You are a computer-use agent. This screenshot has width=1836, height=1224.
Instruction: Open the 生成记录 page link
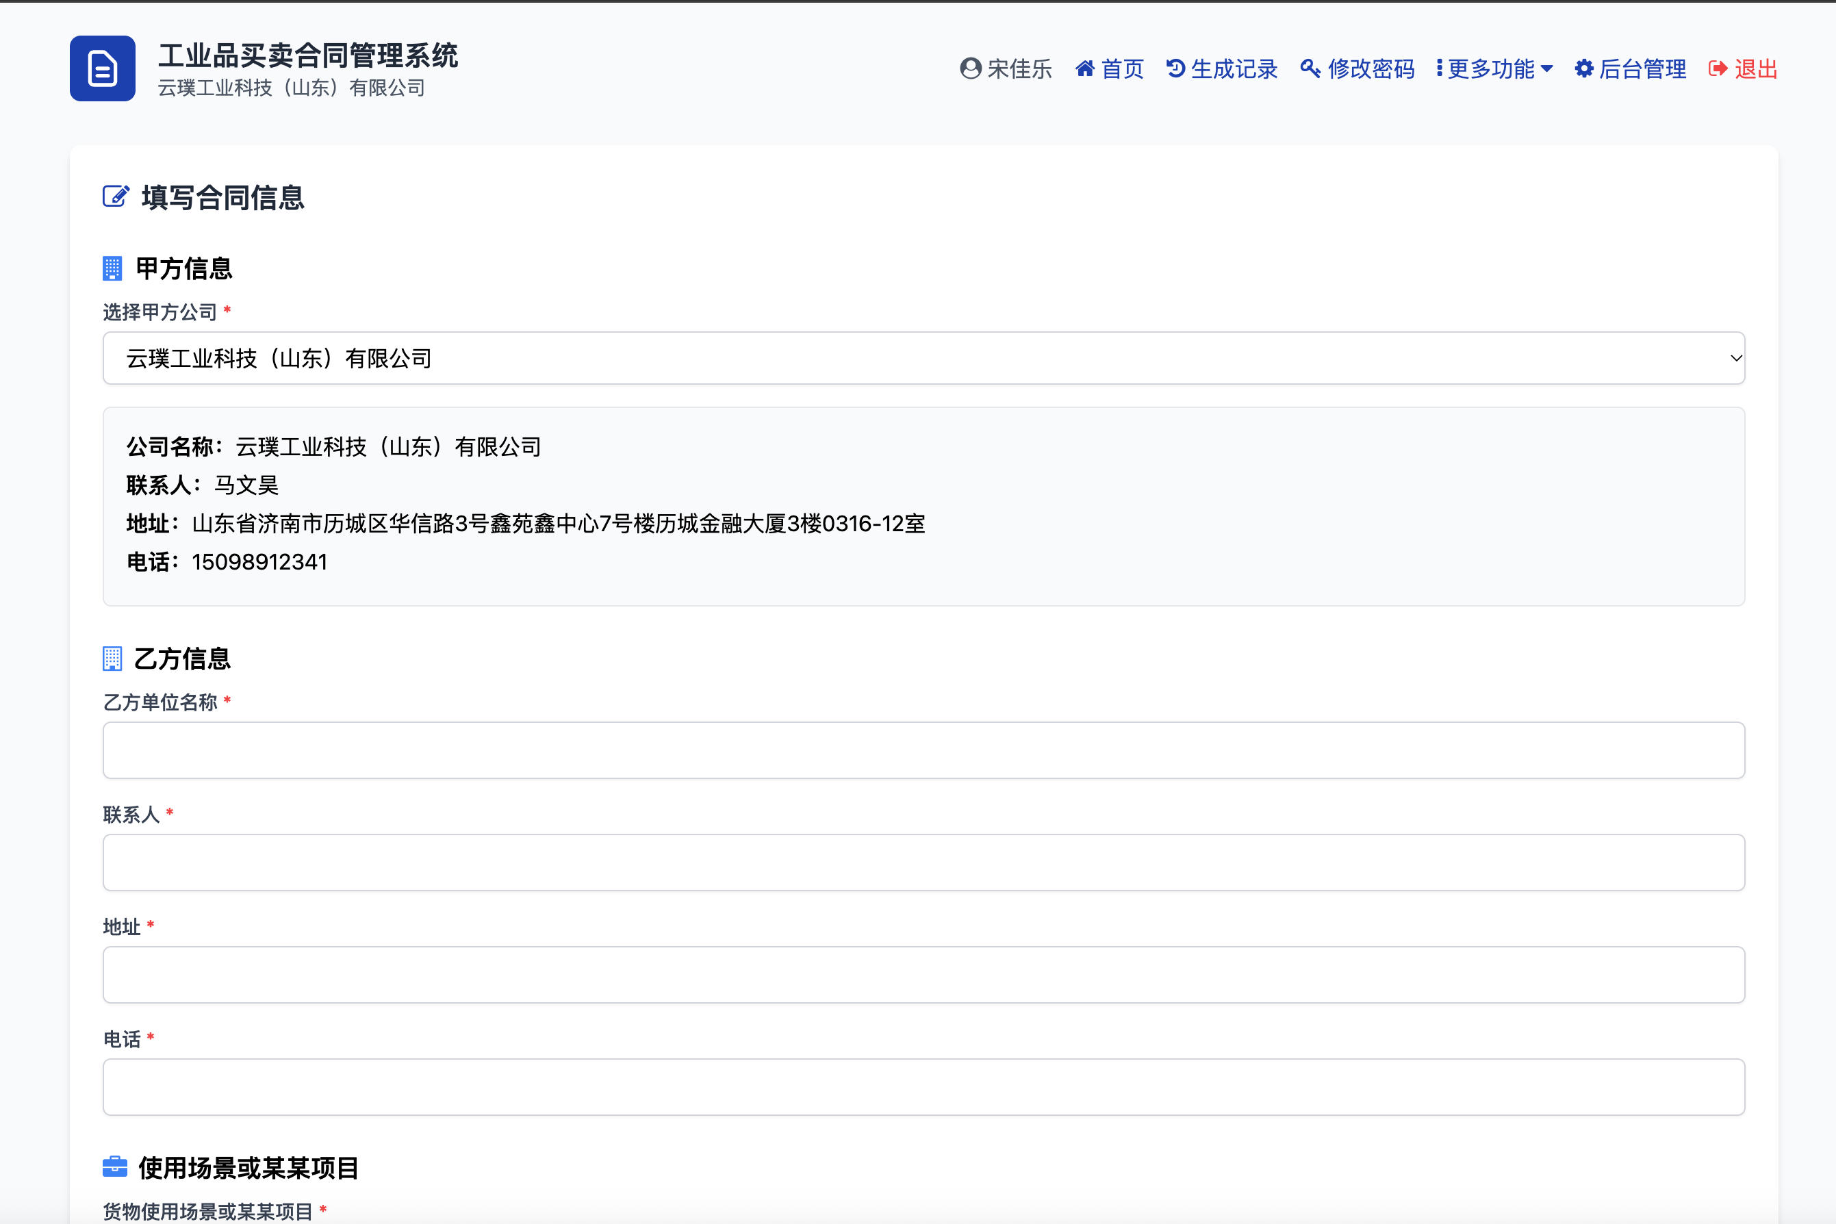pyautogui.click(x=1223, y=68)
